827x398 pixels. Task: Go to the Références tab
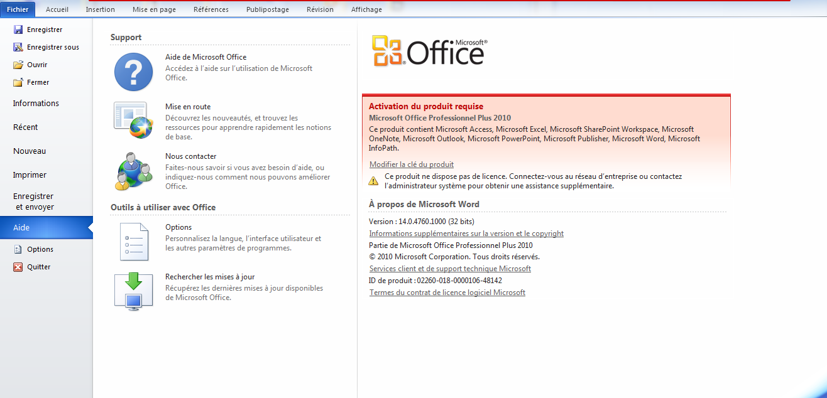[x=211, y=9]
